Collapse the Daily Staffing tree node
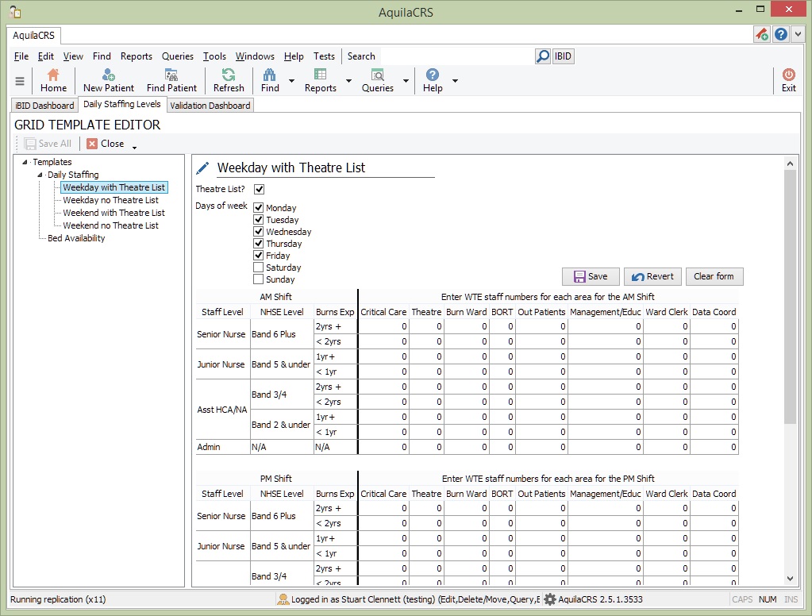 [x=40, y=175]
